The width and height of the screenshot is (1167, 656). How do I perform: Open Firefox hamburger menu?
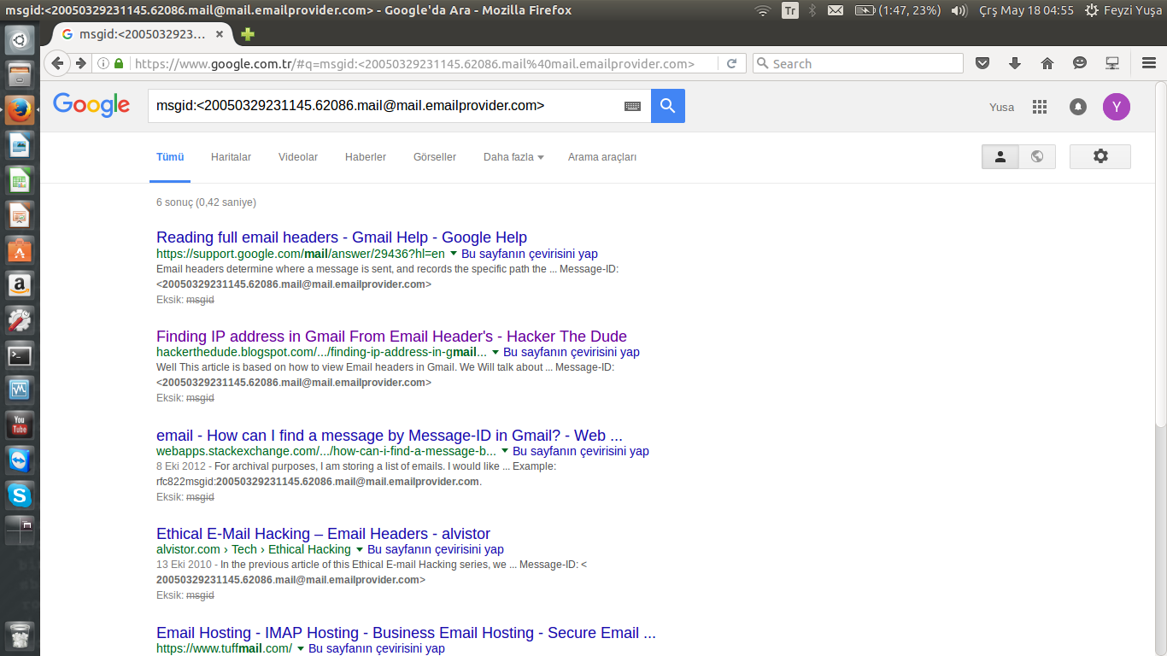pos(1149,63)
